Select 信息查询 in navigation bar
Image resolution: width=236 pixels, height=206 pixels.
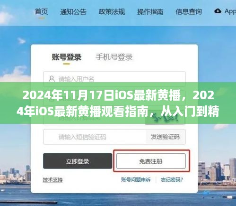pyautogui.click(x=189, y=12)
